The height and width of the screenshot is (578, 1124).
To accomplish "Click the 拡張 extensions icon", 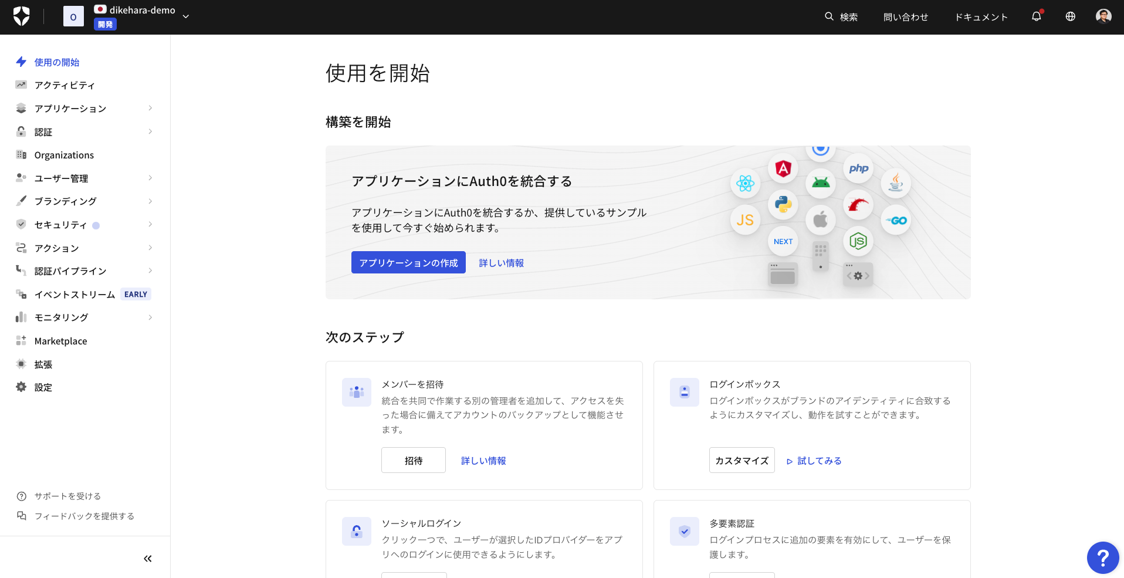I will [21, 364].
